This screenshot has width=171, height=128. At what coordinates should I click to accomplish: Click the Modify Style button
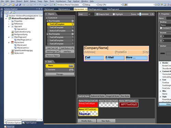pyautogui.click(x=87, y=121)
